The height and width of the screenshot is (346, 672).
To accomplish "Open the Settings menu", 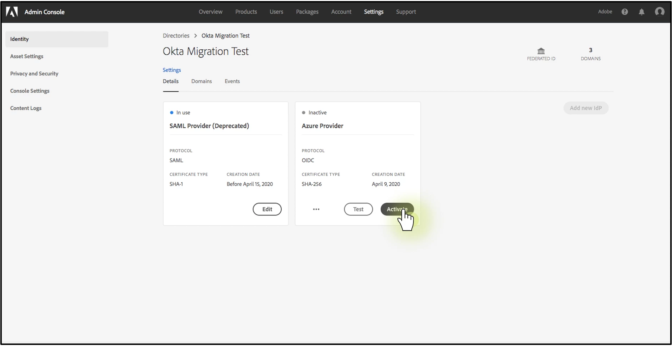I will [x=374, y=12].
